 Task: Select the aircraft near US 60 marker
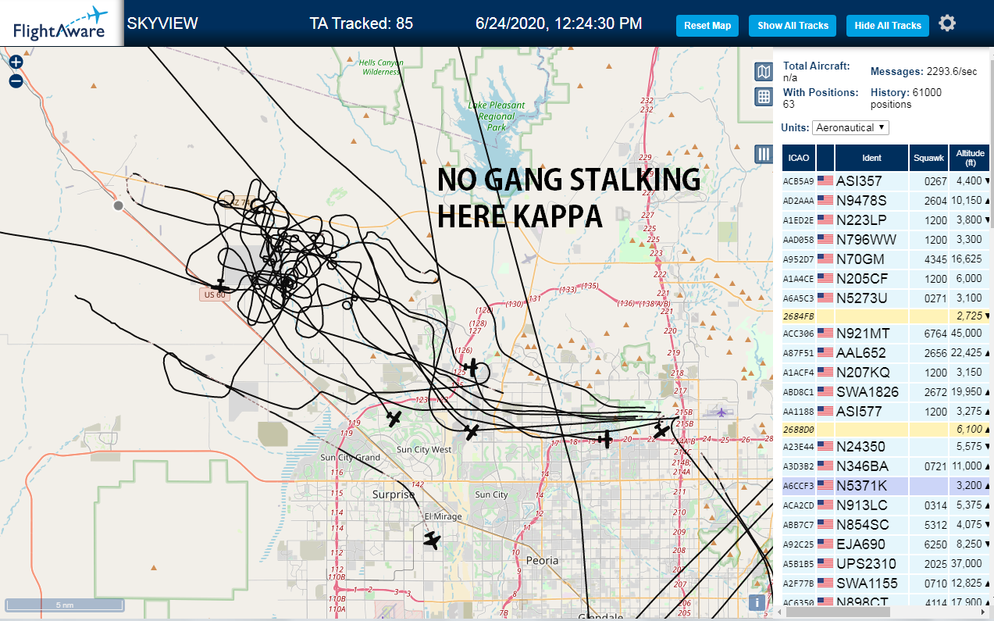pos(221,286)
